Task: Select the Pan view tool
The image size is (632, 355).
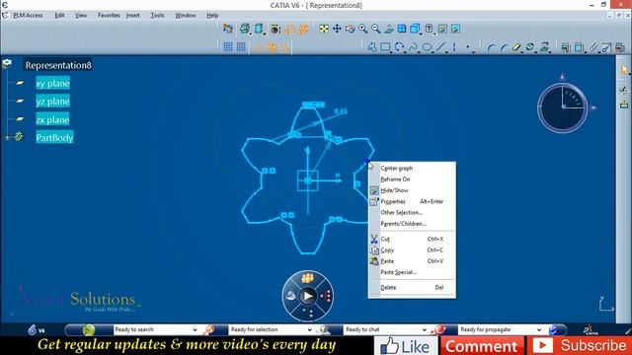Action: pos(337,29)
